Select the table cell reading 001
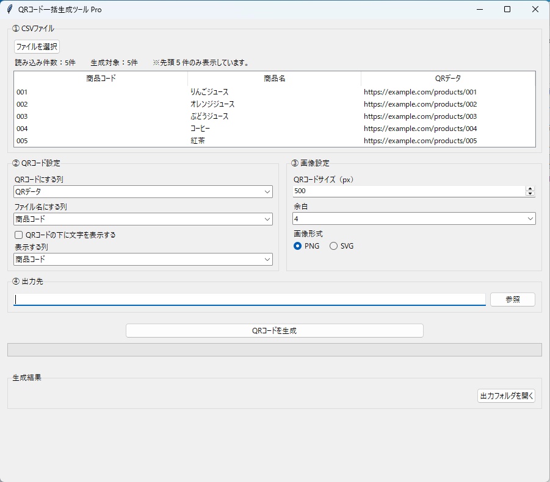 click(x=22, y=92)
